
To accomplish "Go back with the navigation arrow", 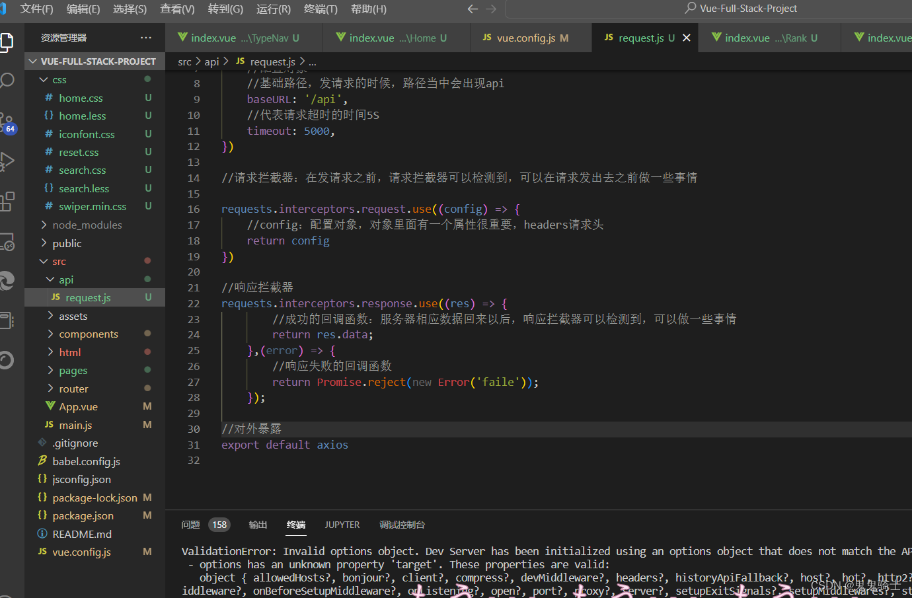I will [473, 9].
